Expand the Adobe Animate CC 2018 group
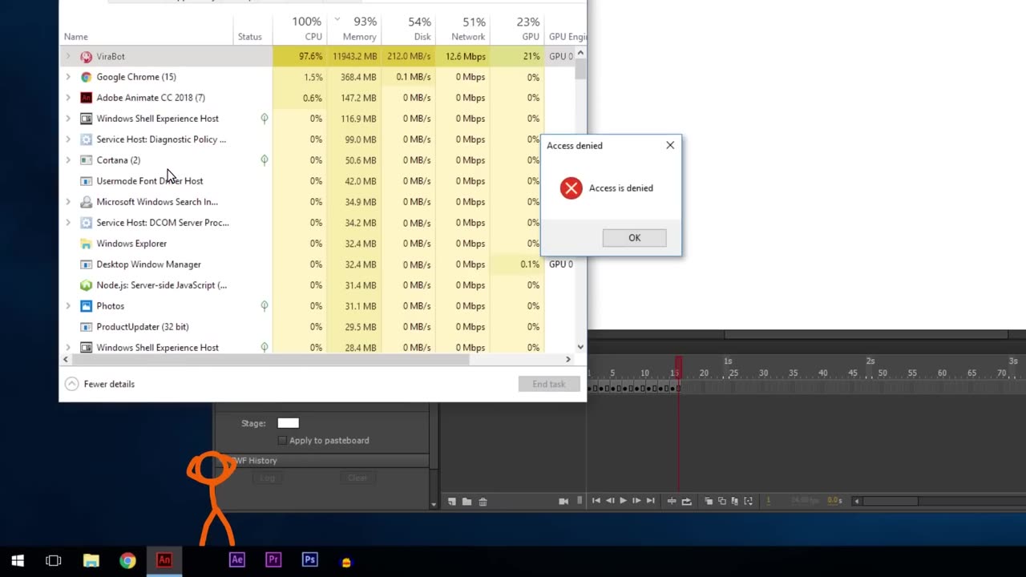 click(67, 98)
